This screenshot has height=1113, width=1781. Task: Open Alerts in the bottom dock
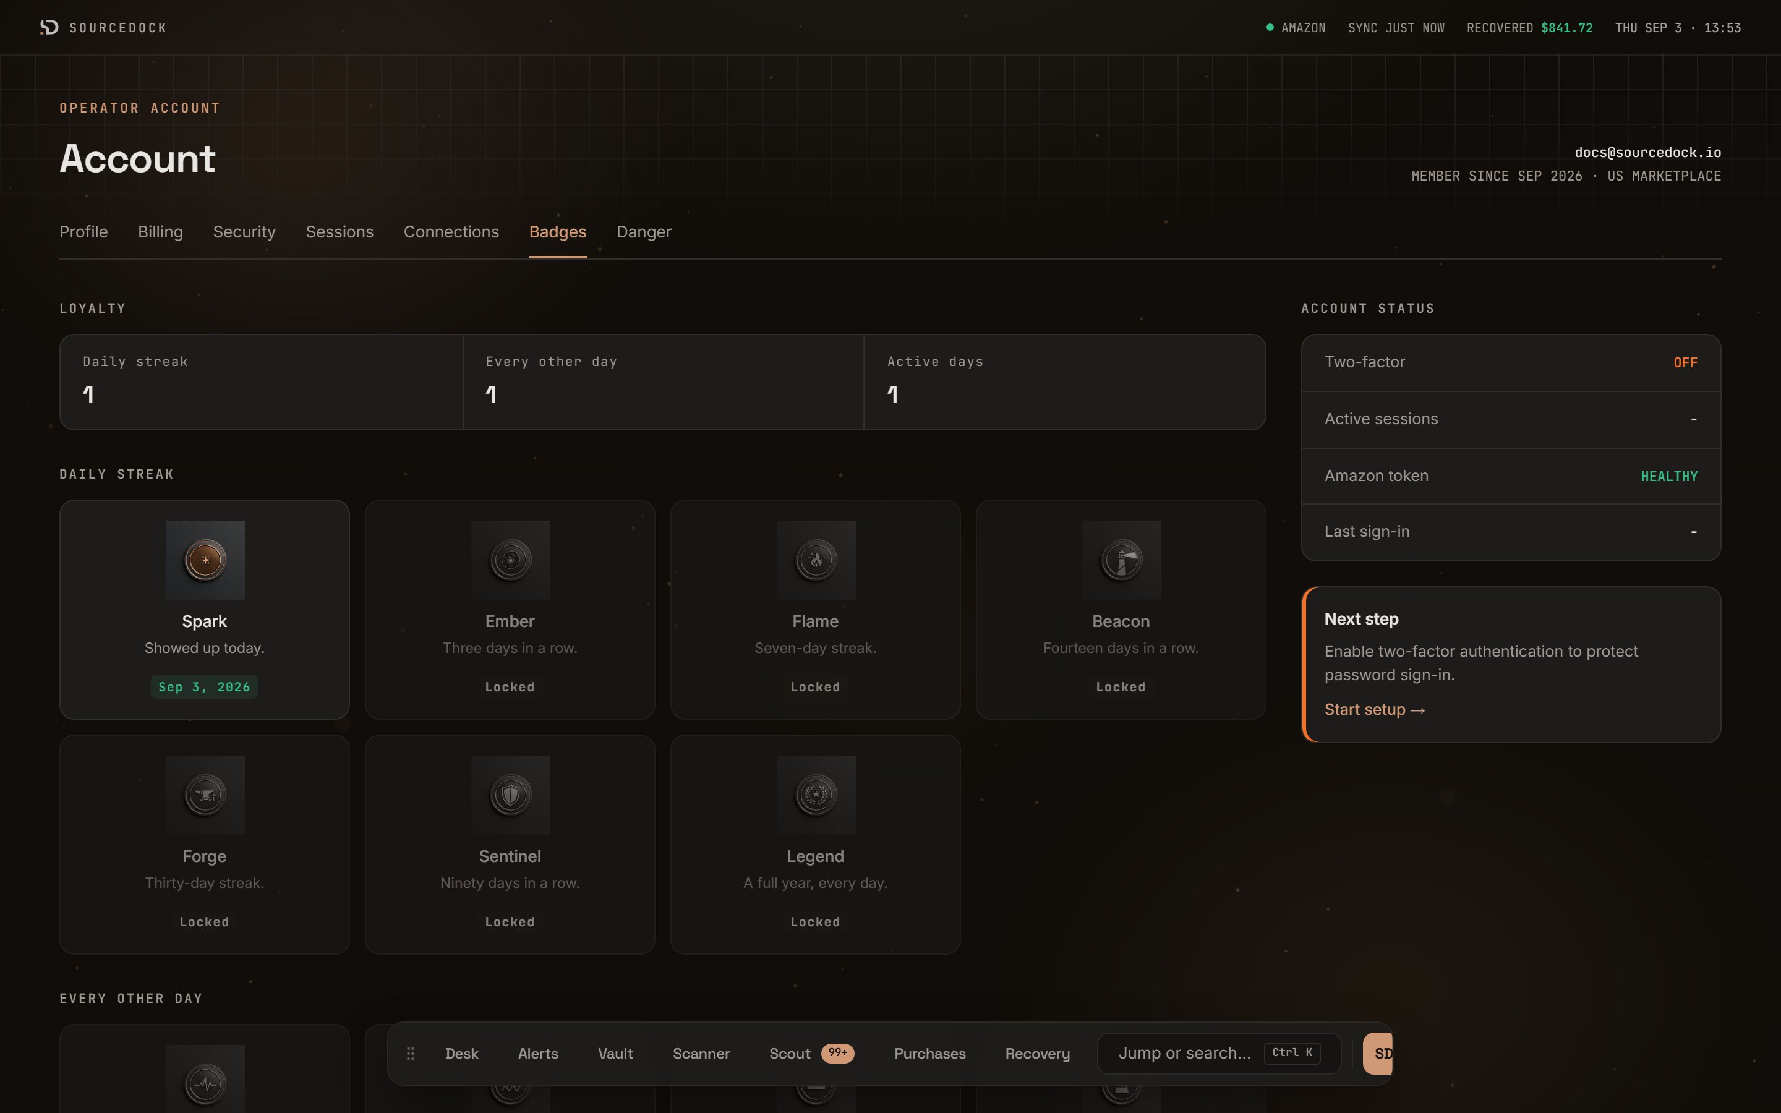[x=538, y=1054]
